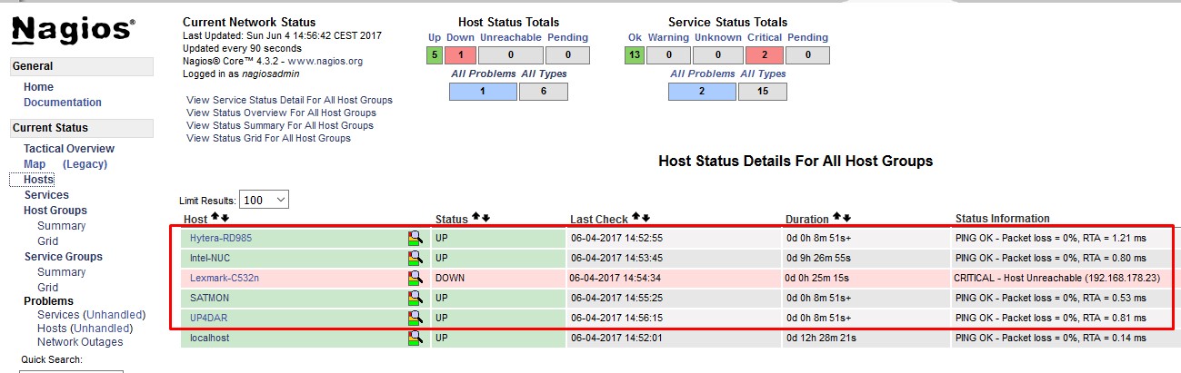
Task: Click the UP4DAR service details icon
Action: point(415,318)
